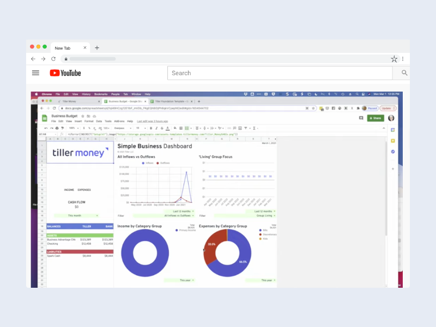Click the 'Spark Cash' liabilities row
This screenshot has width=436, height=327.
pyautogui.click(x=80, y=256)
